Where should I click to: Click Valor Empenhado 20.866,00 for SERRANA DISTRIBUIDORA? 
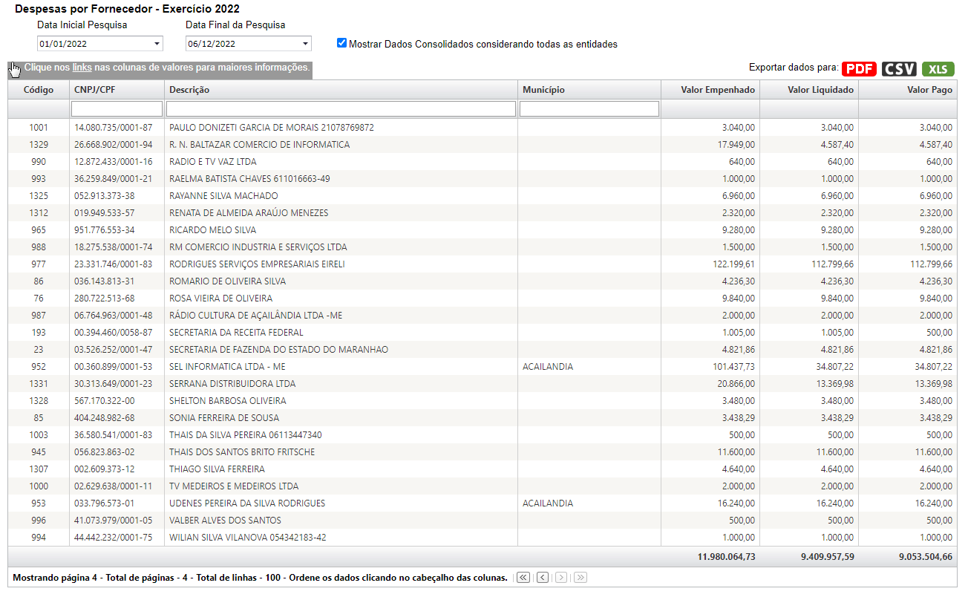(x=736, y=384)
